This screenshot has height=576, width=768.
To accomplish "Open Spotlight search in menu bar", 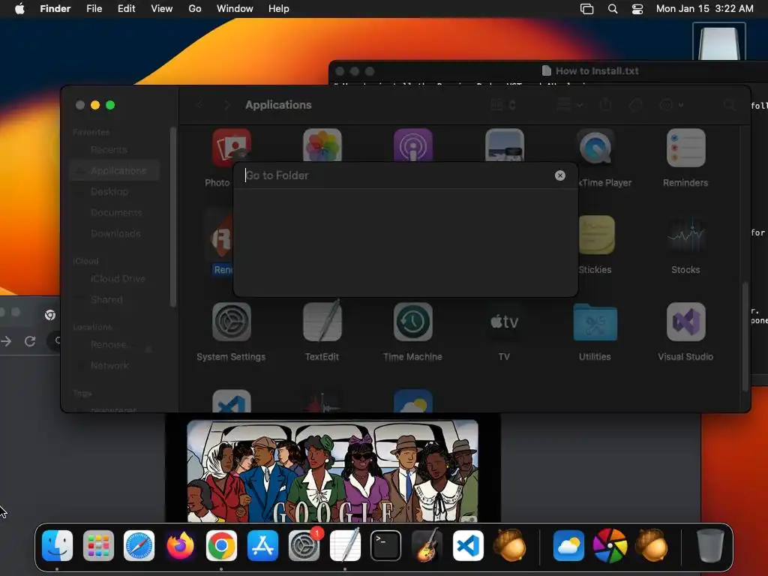I will (x=613, y=9).
